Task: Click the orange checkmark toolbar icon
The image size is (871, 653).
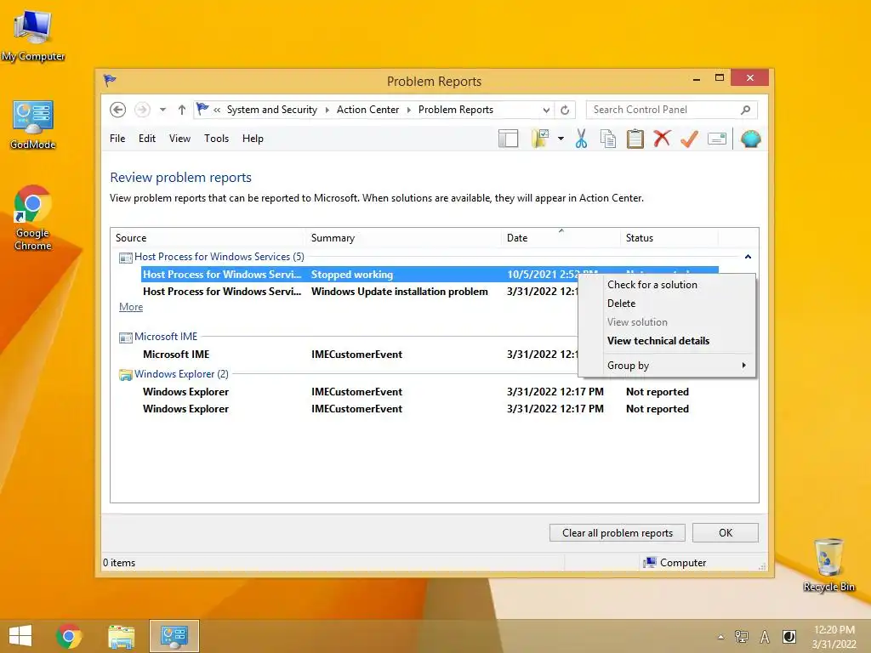Action: point(689,139)
